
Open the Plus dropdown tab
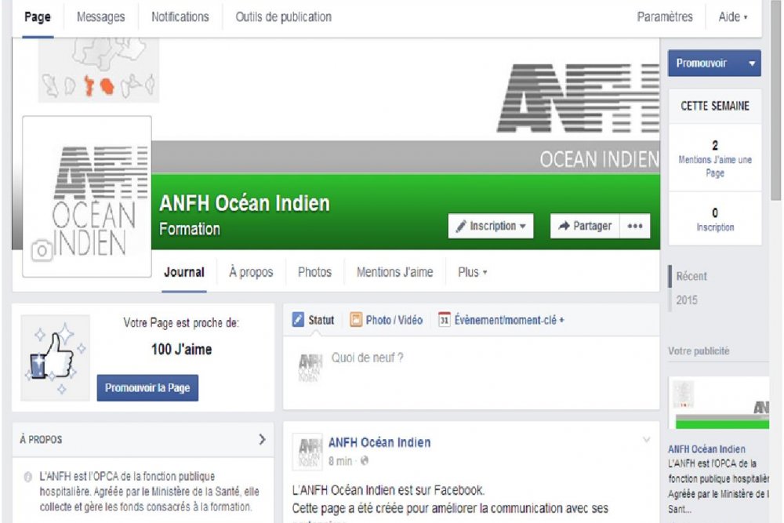[473, 272]
